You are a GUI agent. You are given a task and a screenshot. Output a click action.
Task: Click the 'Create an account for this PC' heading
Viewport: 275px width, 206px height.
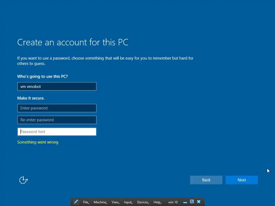tap(73, 42)
